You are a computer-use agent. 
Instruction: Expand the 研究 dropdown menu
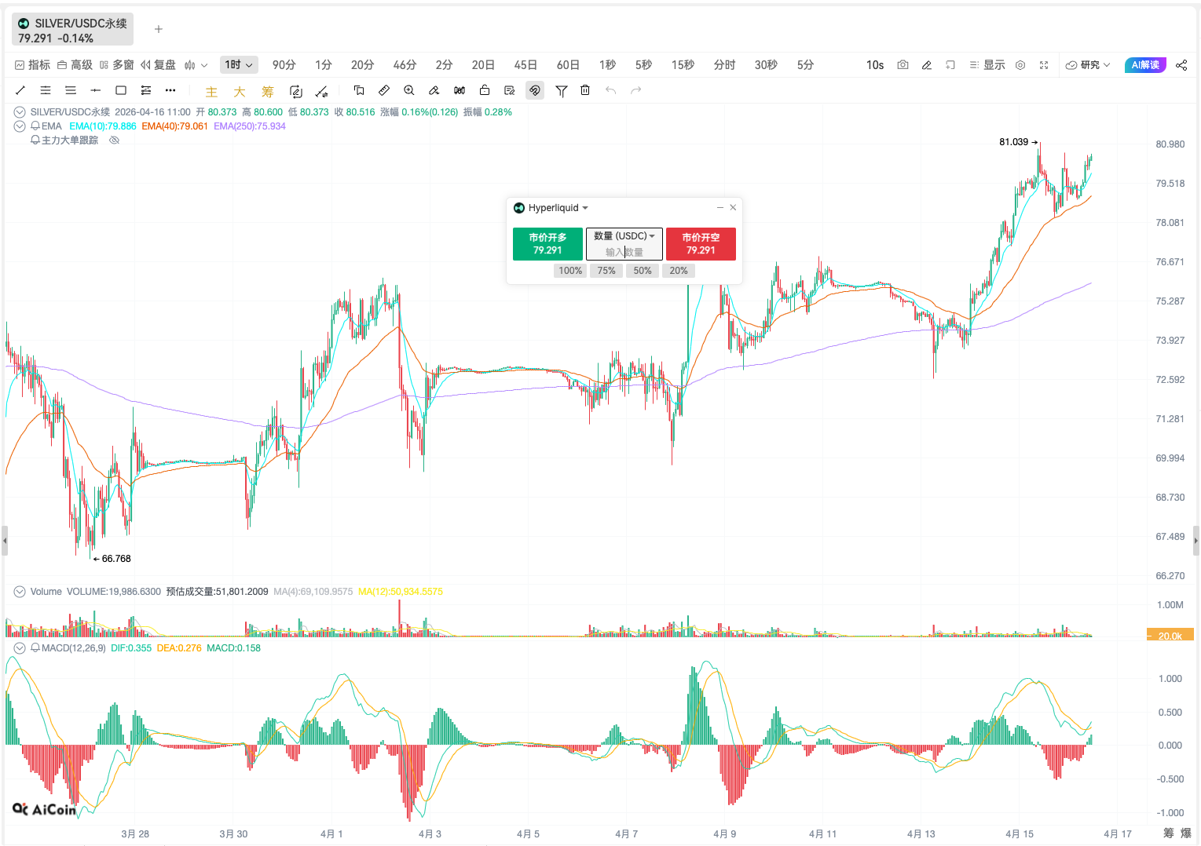click(1089, 65)
